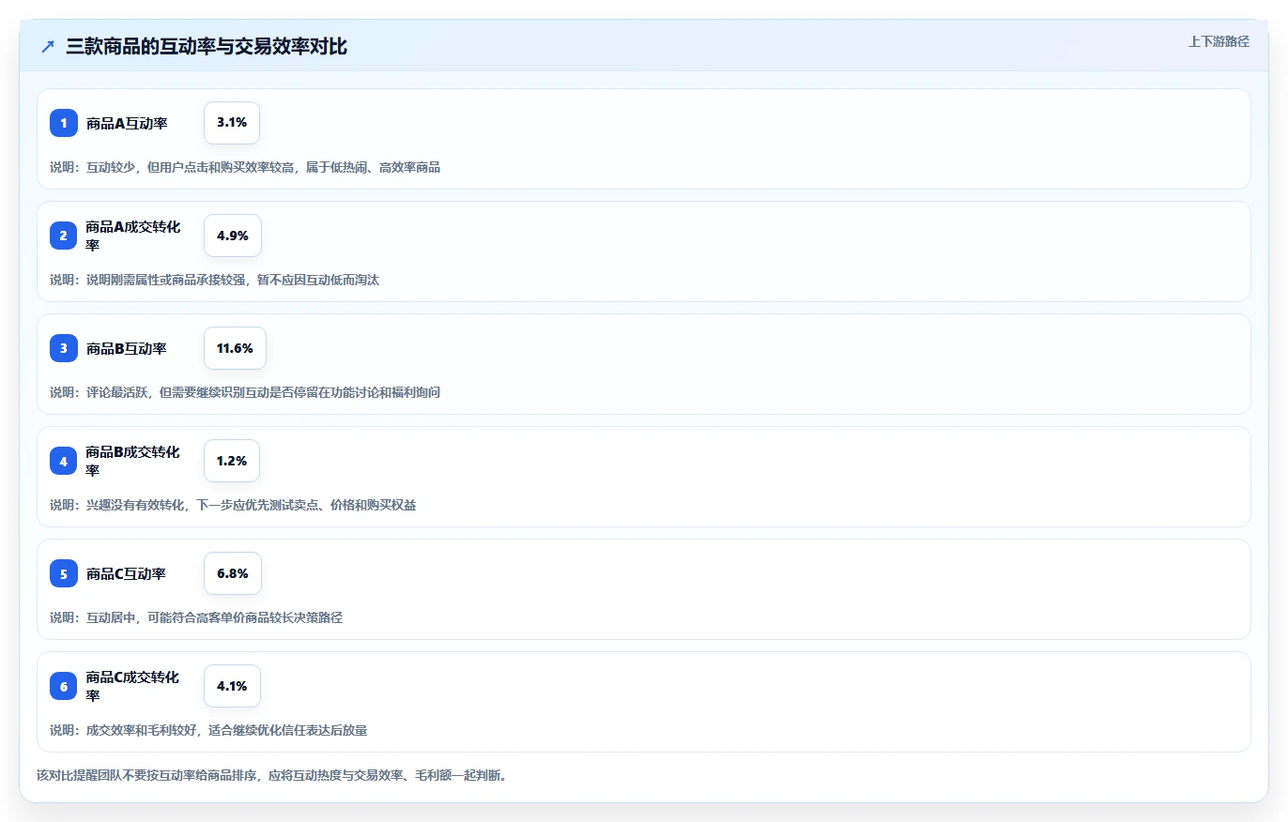Select the heading 三款商品的互动率与交易效率对比
1288x822 pixels.
pos(207,47)
